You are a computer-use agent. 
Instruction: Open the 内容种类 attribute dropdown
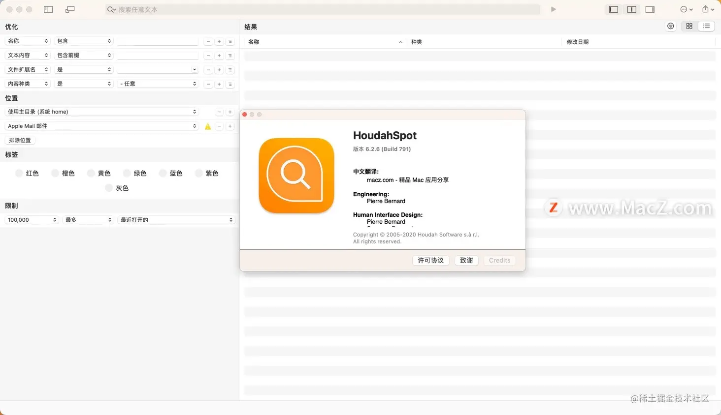pyautogui.click(x=28, y=84)
